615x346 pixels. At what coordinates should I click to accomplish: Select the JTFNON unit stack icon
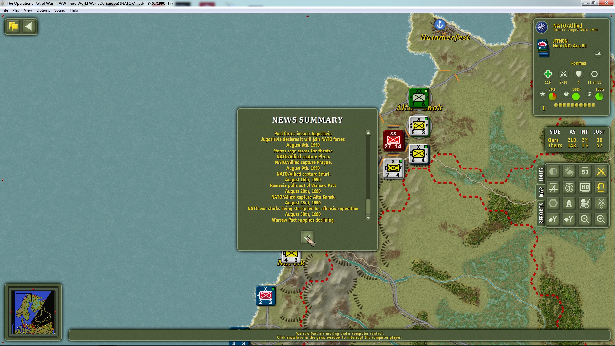point(543,48)
